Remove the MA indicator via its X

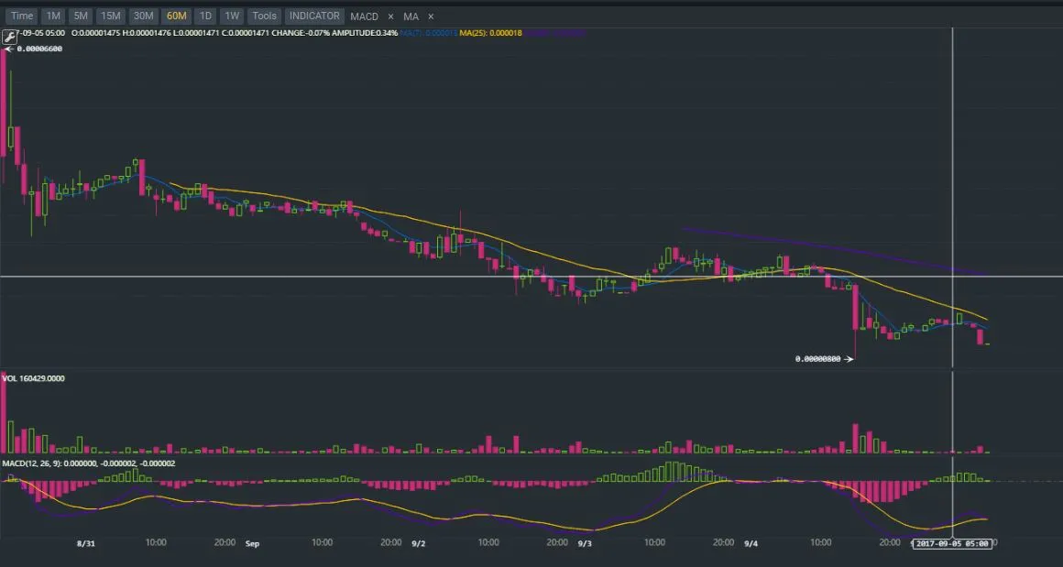pos(431,16)
